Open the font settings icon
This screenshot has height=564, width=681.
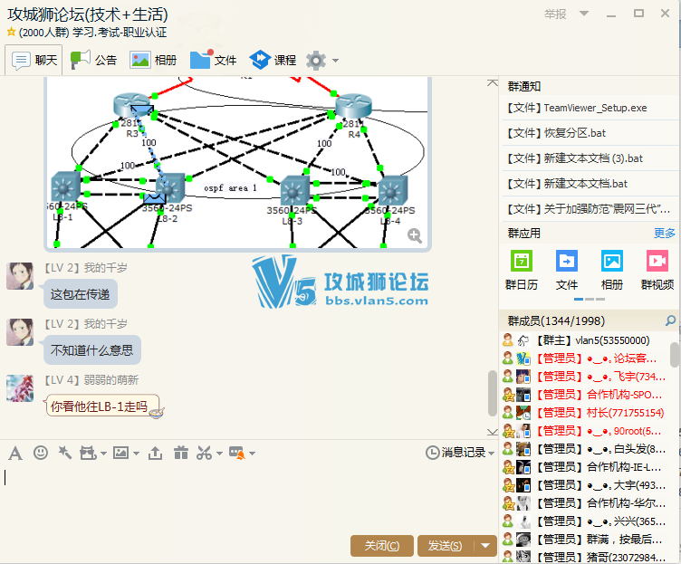pyautogui.click(x=15, y=453)
